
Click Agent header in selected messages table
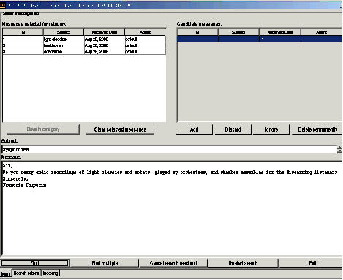pos(145,32)
